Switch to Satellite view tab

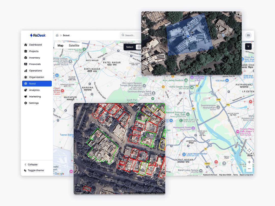point(74,46)
